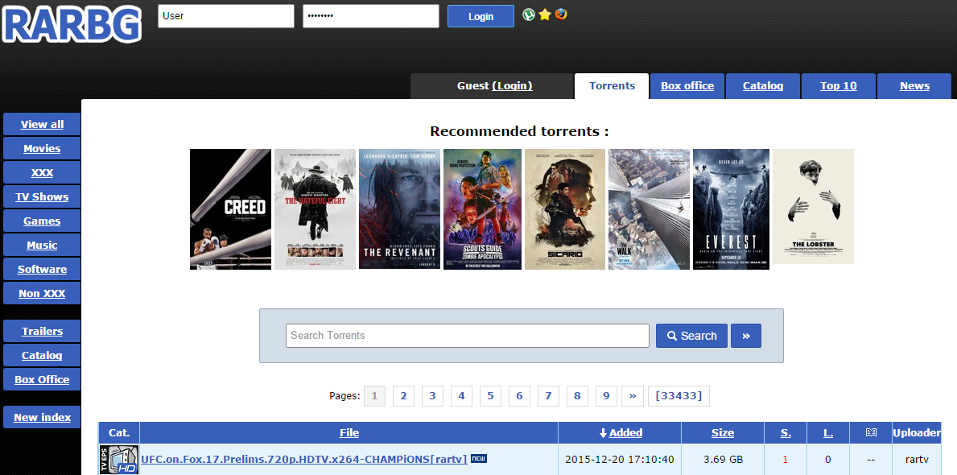Image resolution: width=957 pixels, height=475 pixels.
Task: Click the uTorrent icon near Login
Action: 529,14
